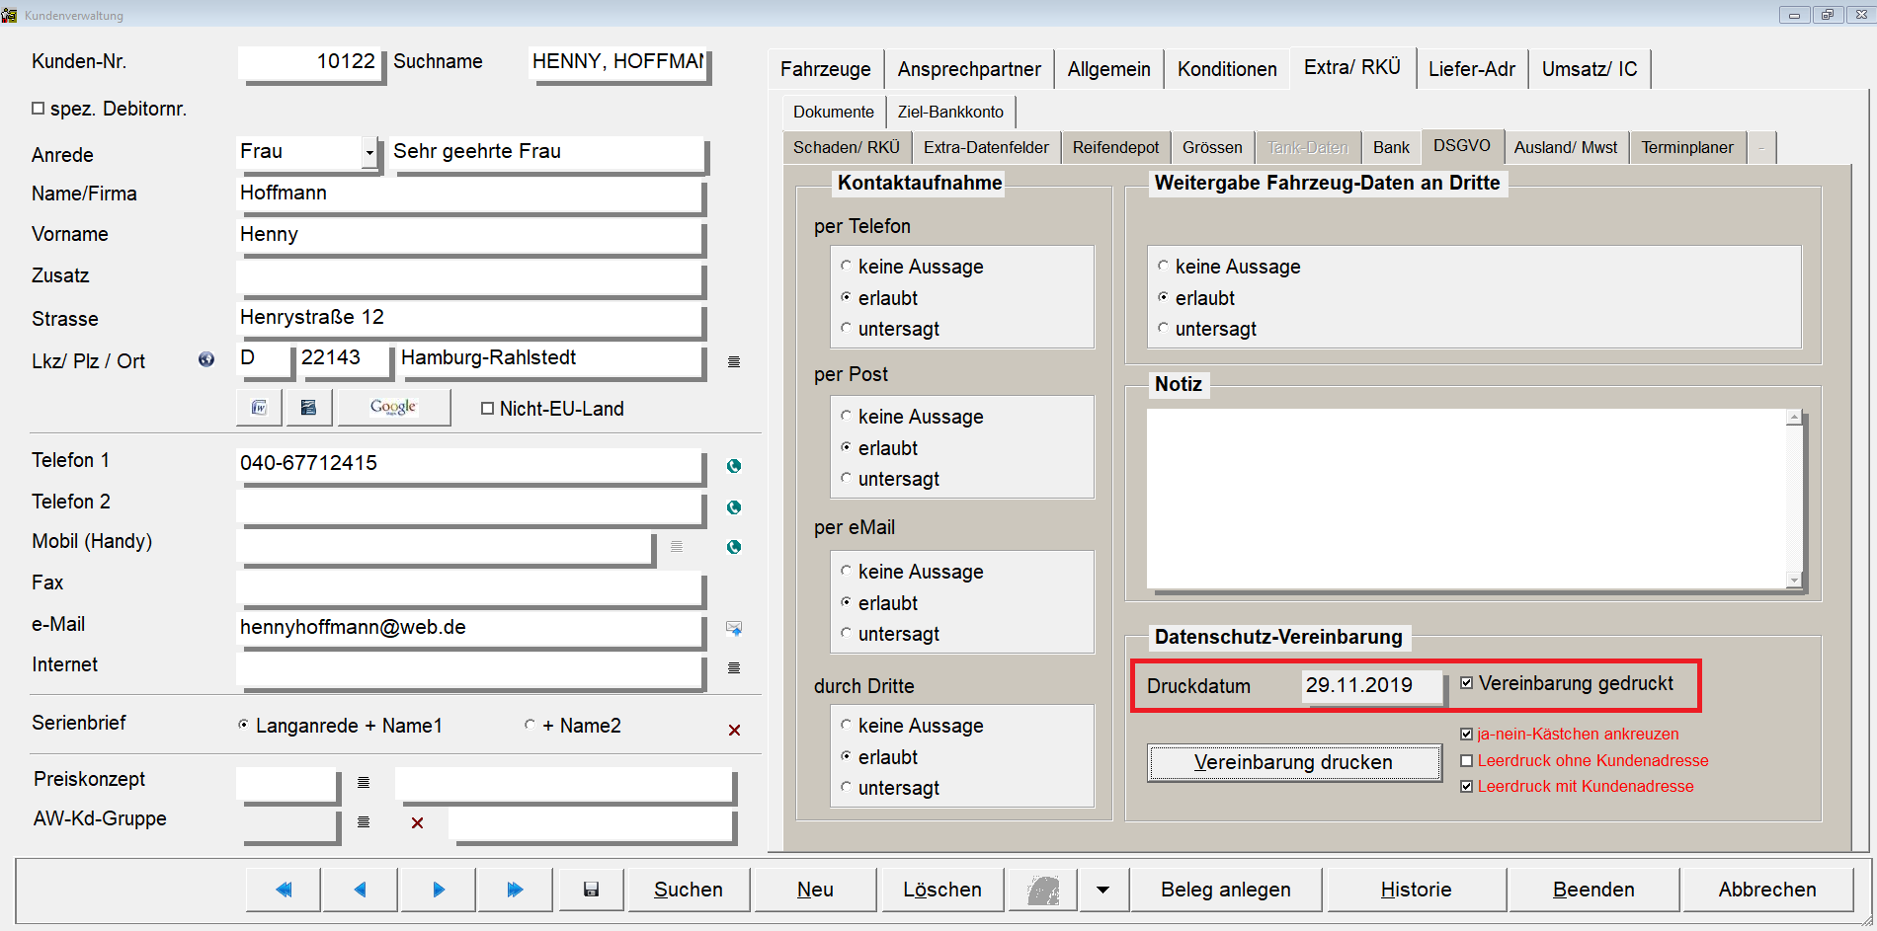
Task: Click the dark form icon beside the Word button
Action: pyautogui.click(x=308, y=407)
